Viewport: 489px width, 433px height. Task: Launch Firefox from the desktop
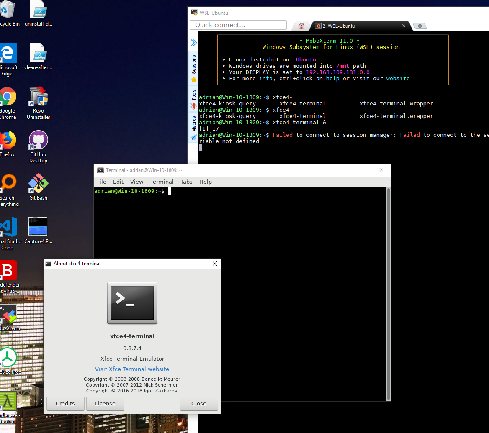click(8, 143)
